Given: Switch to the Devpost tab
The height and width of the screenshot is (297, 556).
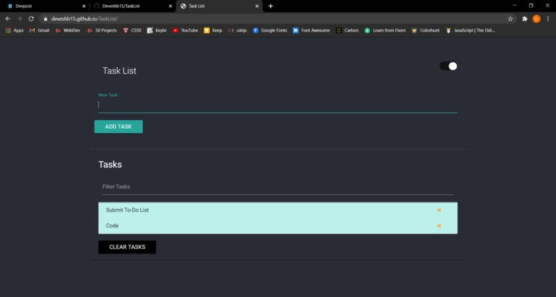Looking at the screenshot, I should point(46,6).
